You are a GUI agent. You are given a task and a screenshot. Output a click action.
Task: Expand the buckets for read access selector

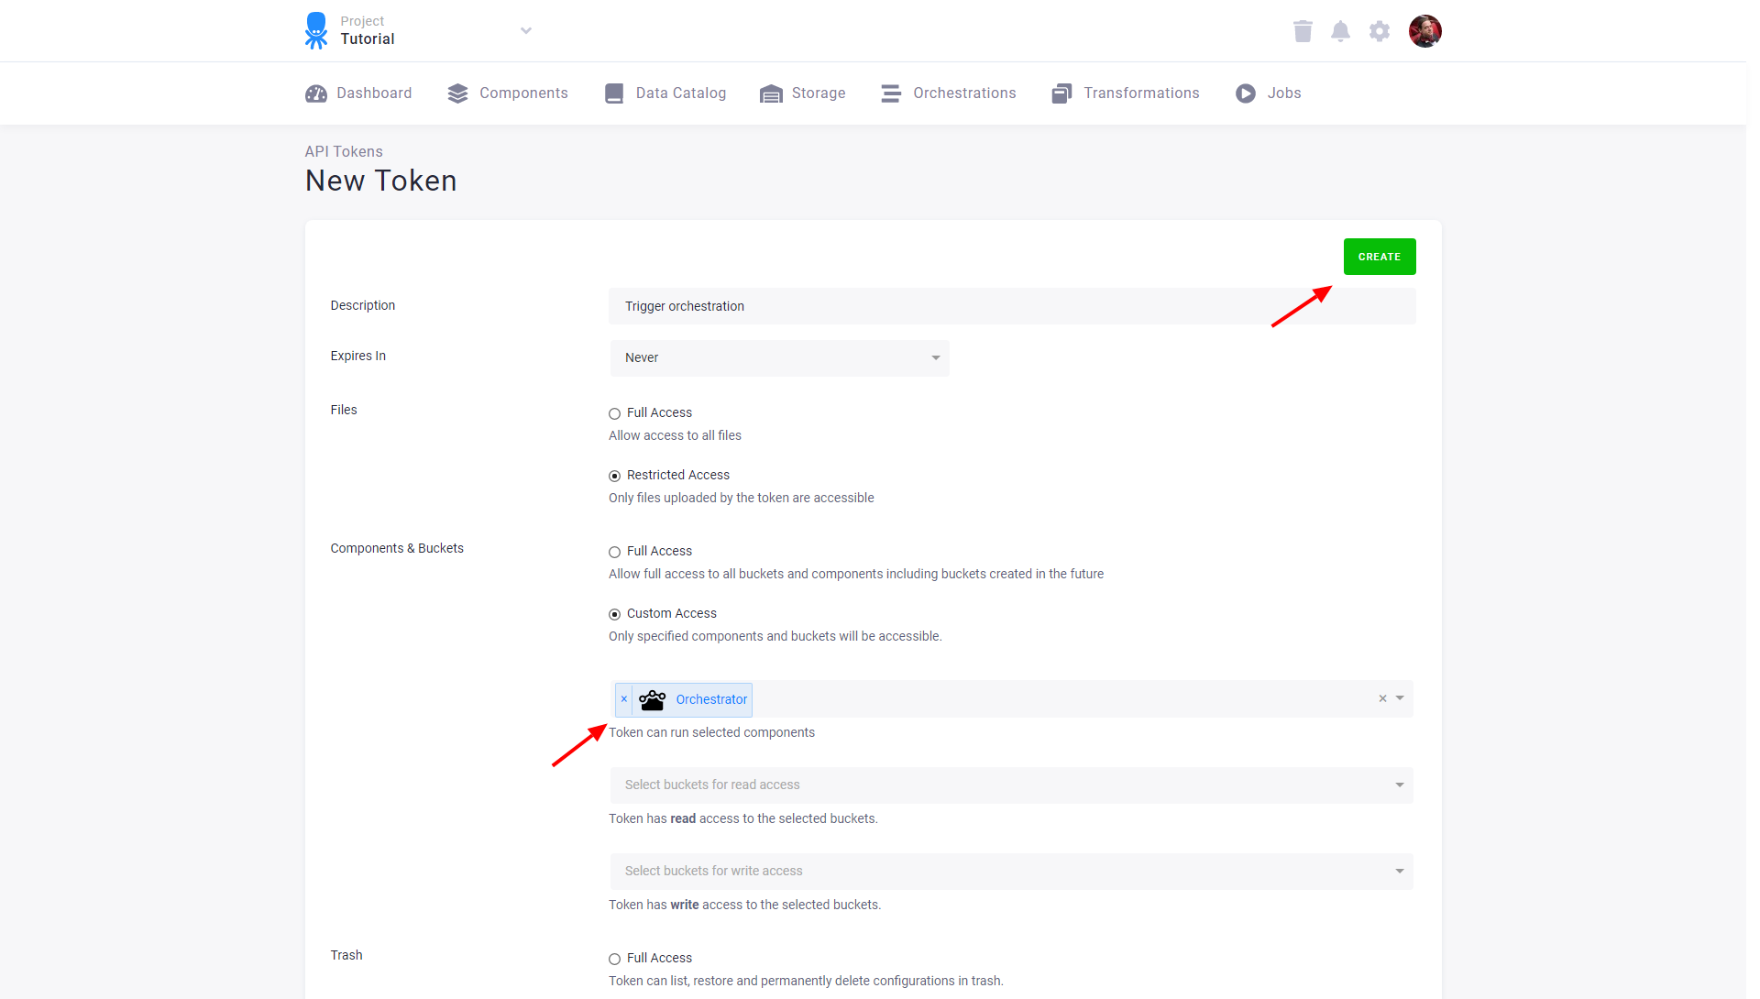click(x=1398, y=785)
